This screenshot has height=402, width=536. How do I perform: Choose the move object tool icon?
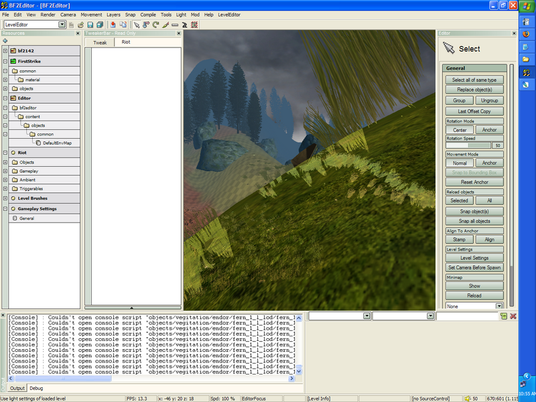(146, 25)
